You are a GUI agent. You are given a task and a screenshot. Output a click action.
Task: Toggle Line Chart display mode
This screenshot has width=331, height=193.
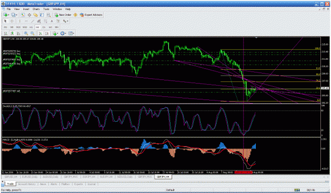coord(19,33)
